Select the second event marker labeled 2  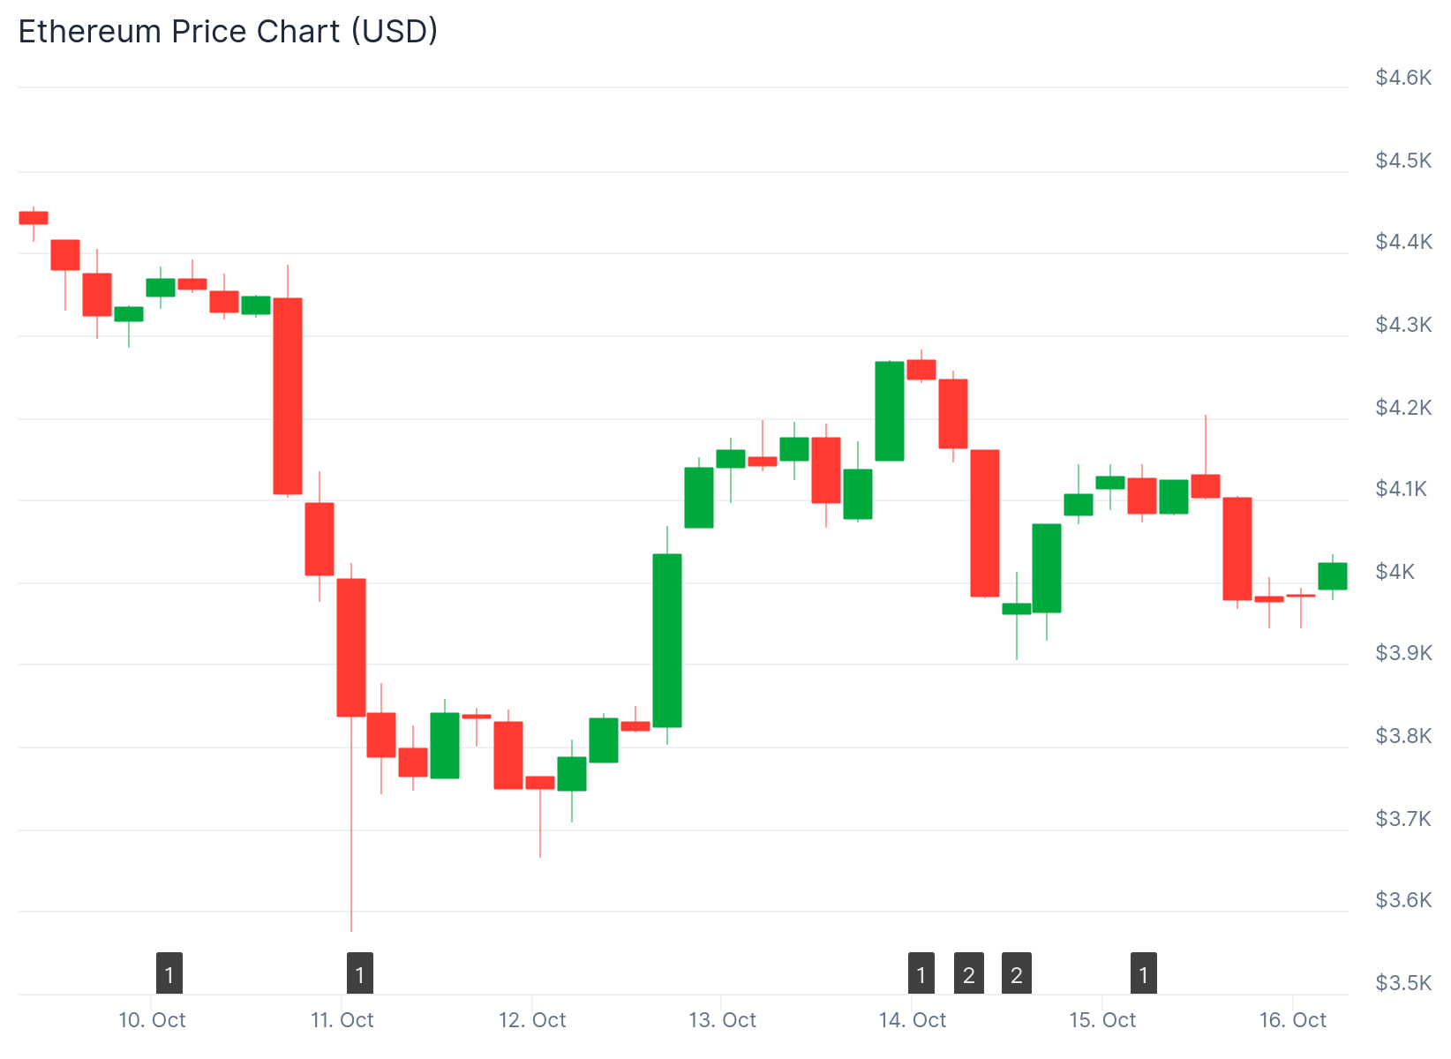pos(1017,974)
